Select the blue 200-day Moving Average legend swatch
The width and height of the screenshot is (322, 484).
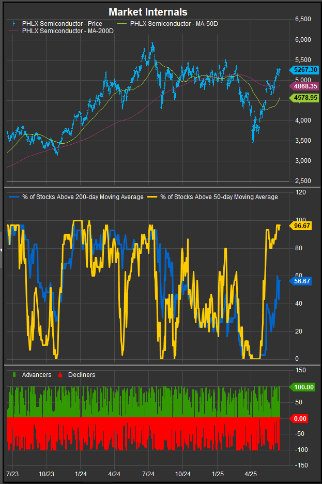click(x=14, y=197)
